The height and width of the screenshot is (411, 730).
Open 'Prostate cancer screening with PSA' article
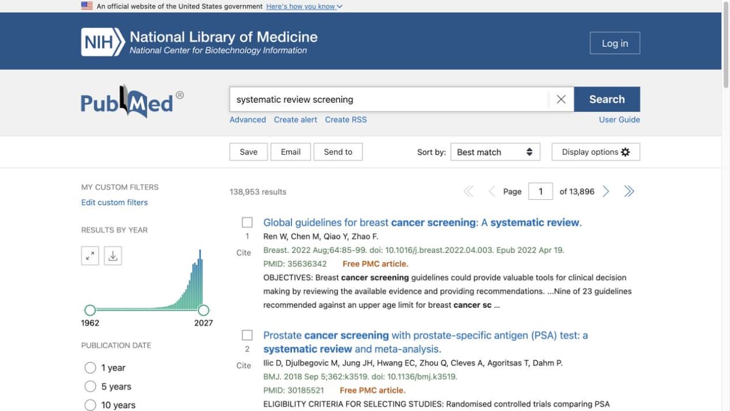[x=425, y=342]
